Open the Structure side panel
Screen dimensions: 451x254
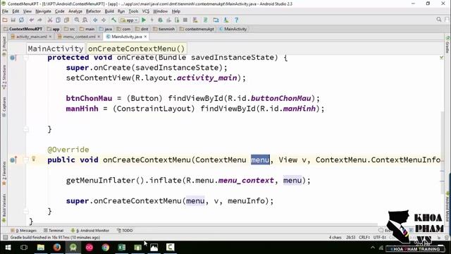4,77
